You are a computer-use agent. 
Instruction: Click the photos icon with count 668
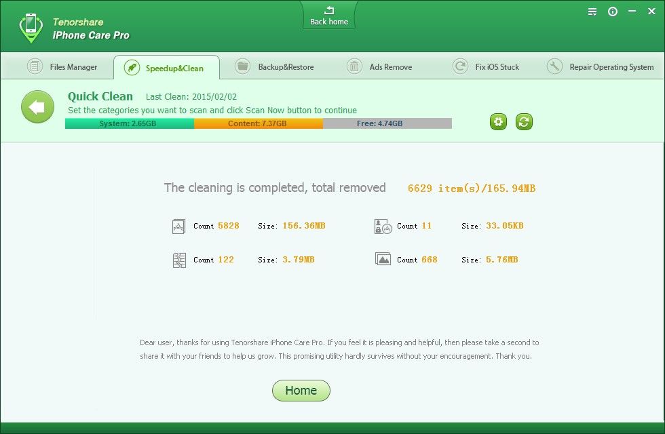click(x=383, y=260)
